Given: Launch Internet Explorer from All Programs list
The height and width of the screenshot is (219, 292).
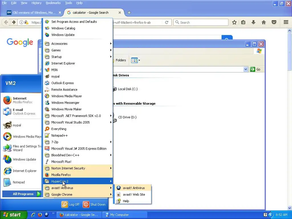Looking at the screenshot, I should [x=78, y=63].
